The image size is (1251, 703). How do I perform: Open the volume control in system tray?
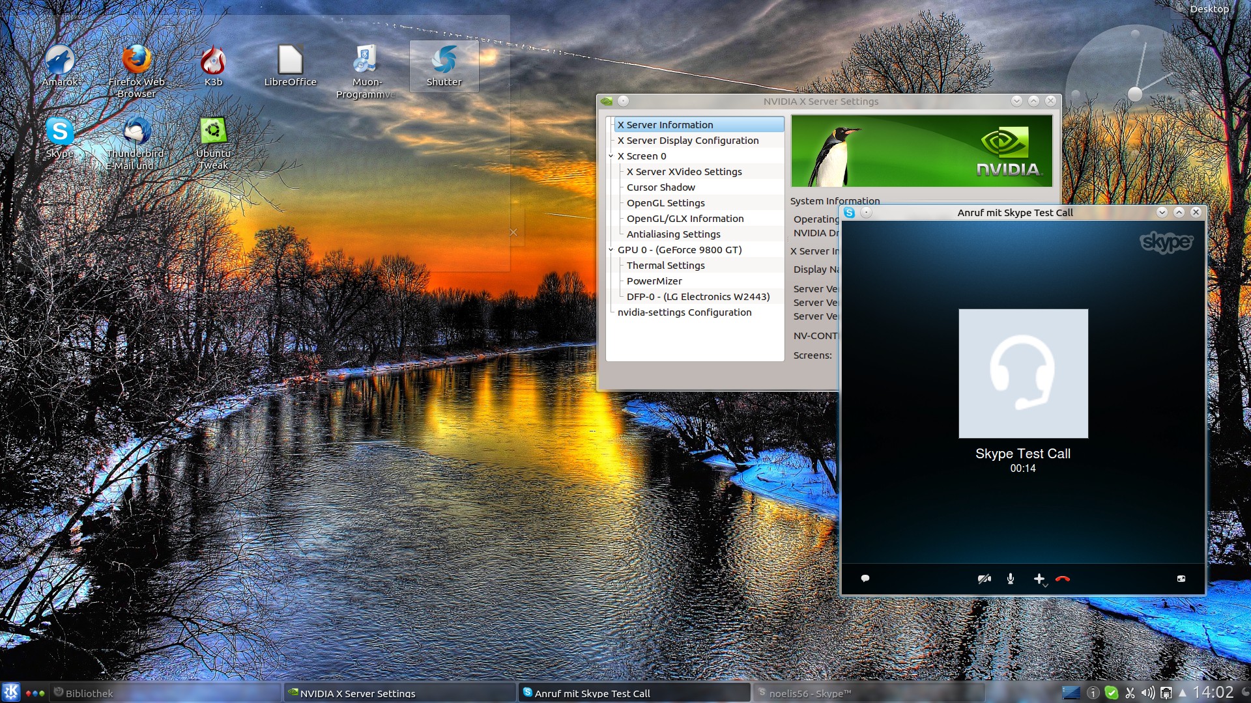(x=1147, y=693)
